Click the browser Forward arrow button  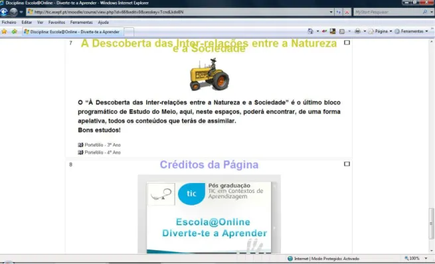(13, 12)
